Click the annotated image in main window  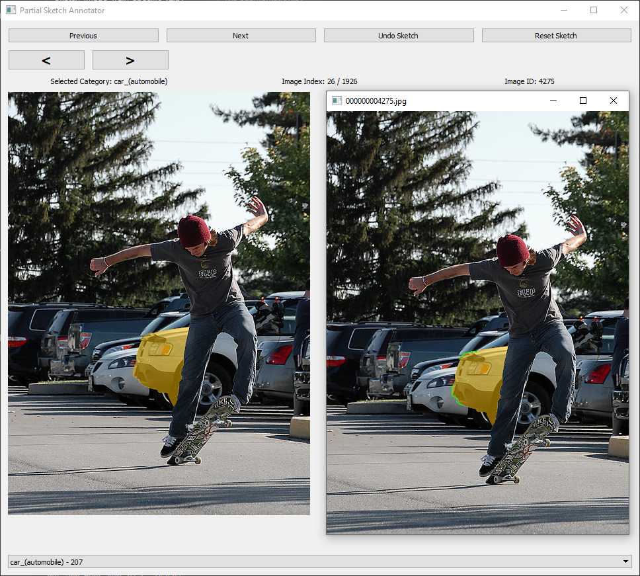pos(159,304)
